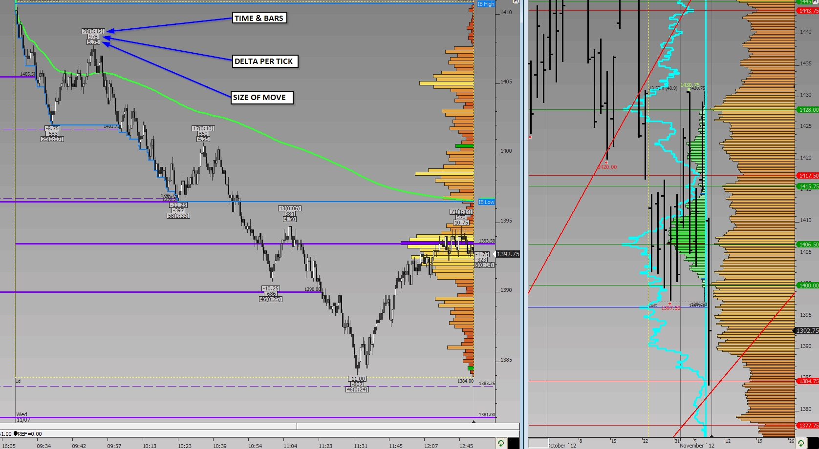Click the 978 delta label
This screenshot has height=449, width=819.
coord(93,37)
